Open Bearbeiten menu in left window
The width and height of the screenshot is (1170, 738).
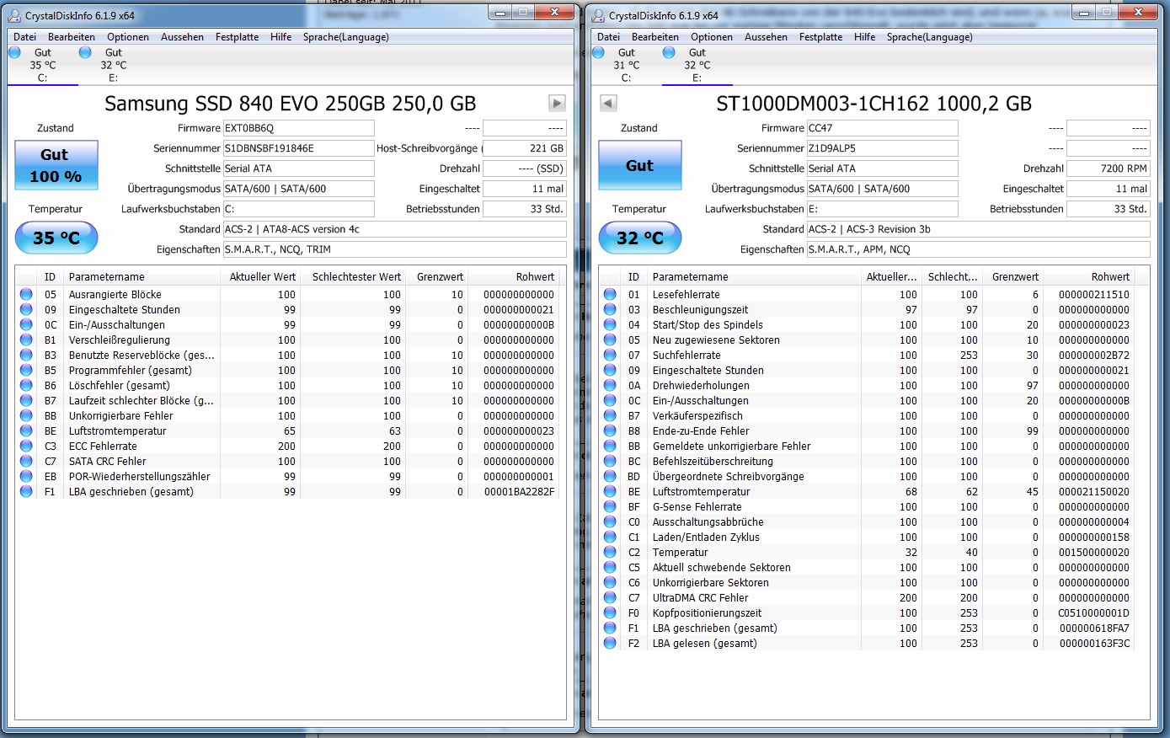pyautogui.click(x=72, y=37)
